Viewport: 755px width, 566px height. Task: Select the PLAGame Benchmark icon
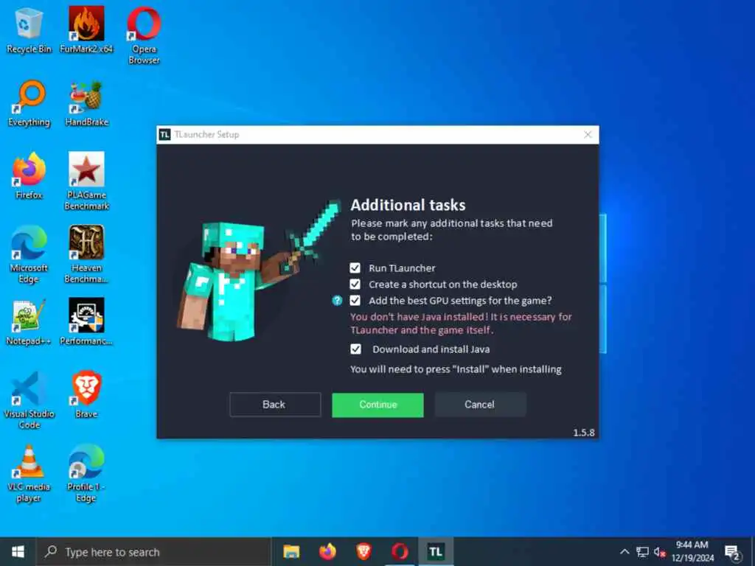(87, 181)
